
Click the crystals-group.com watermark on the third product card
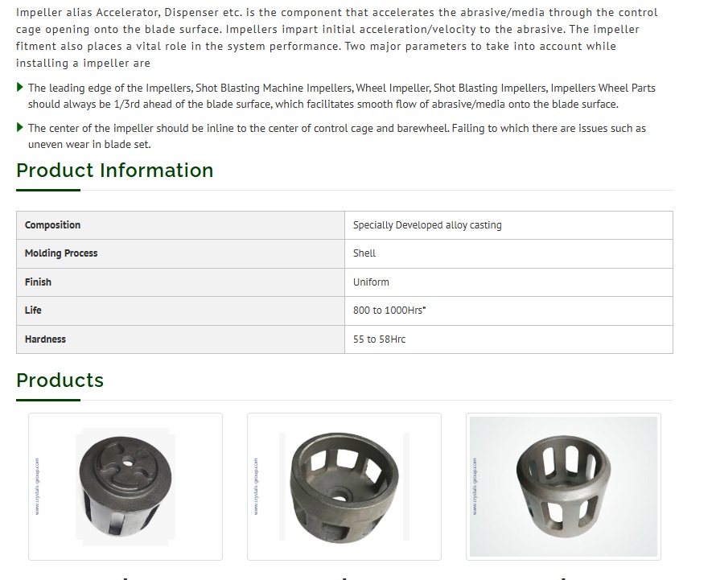(x=475, y=487)
